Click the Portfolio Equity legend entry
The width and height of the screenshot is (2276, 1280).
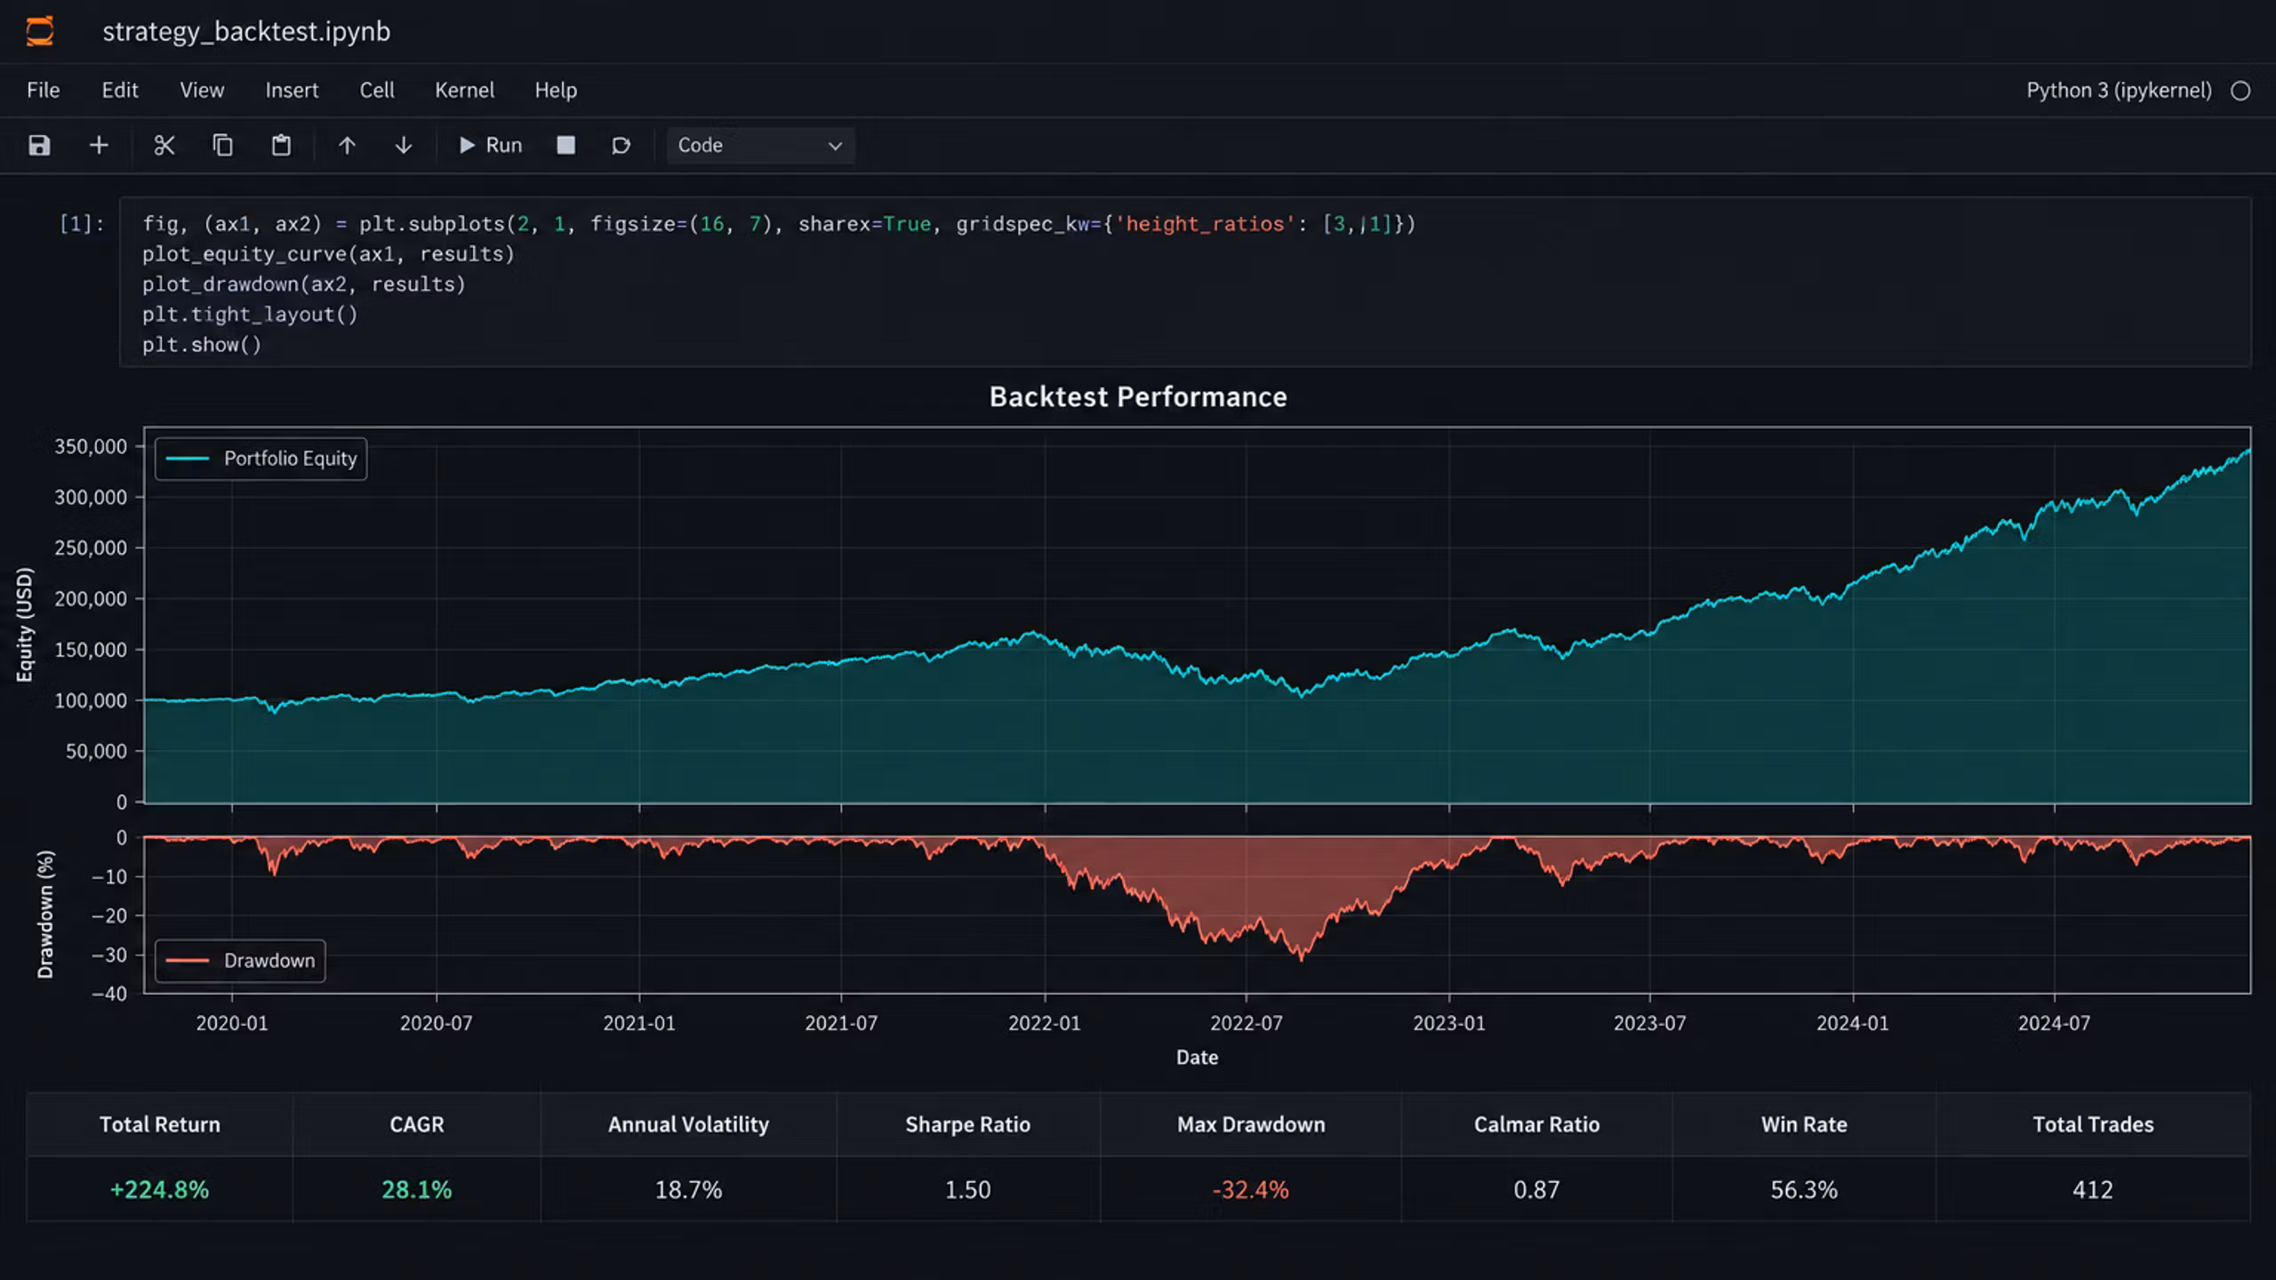[x=260, y=459]
